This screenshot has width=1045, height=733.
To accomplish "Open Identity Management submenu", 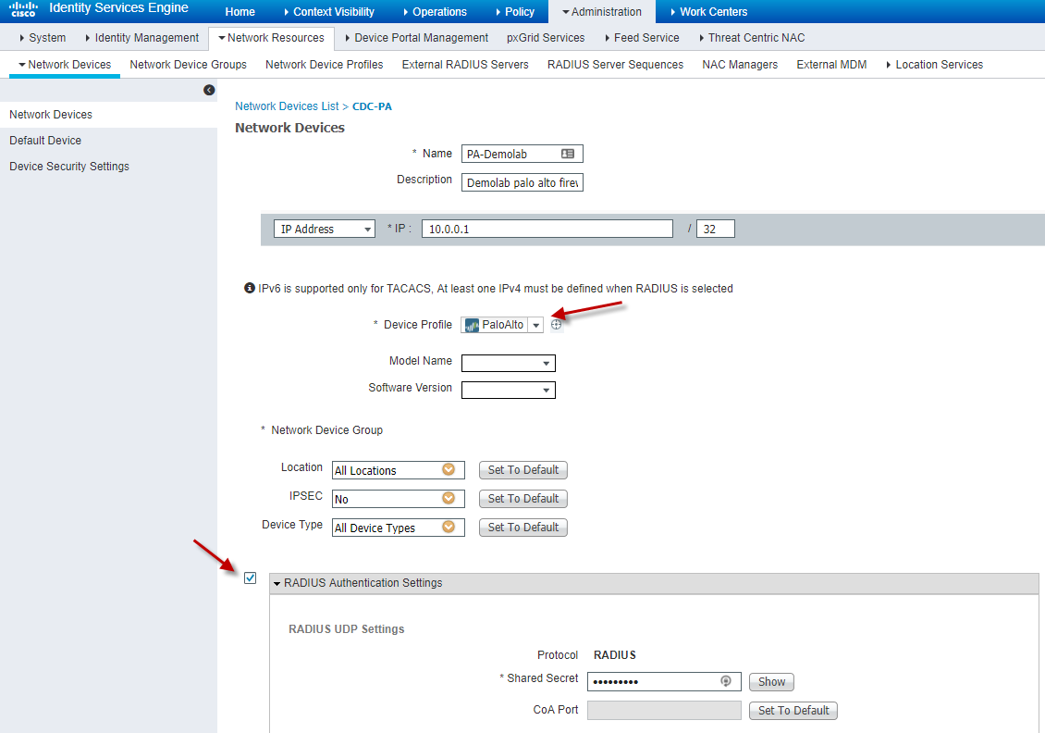I will click(x=142, y=38).
